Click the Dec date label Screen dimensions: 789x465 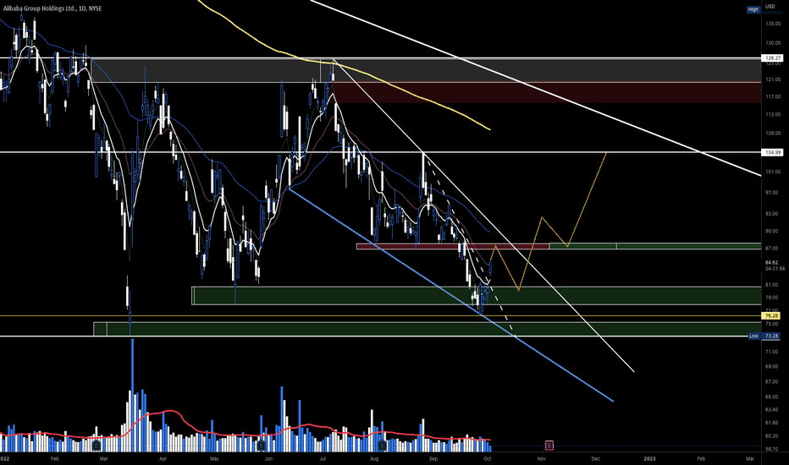click(595, 458)
